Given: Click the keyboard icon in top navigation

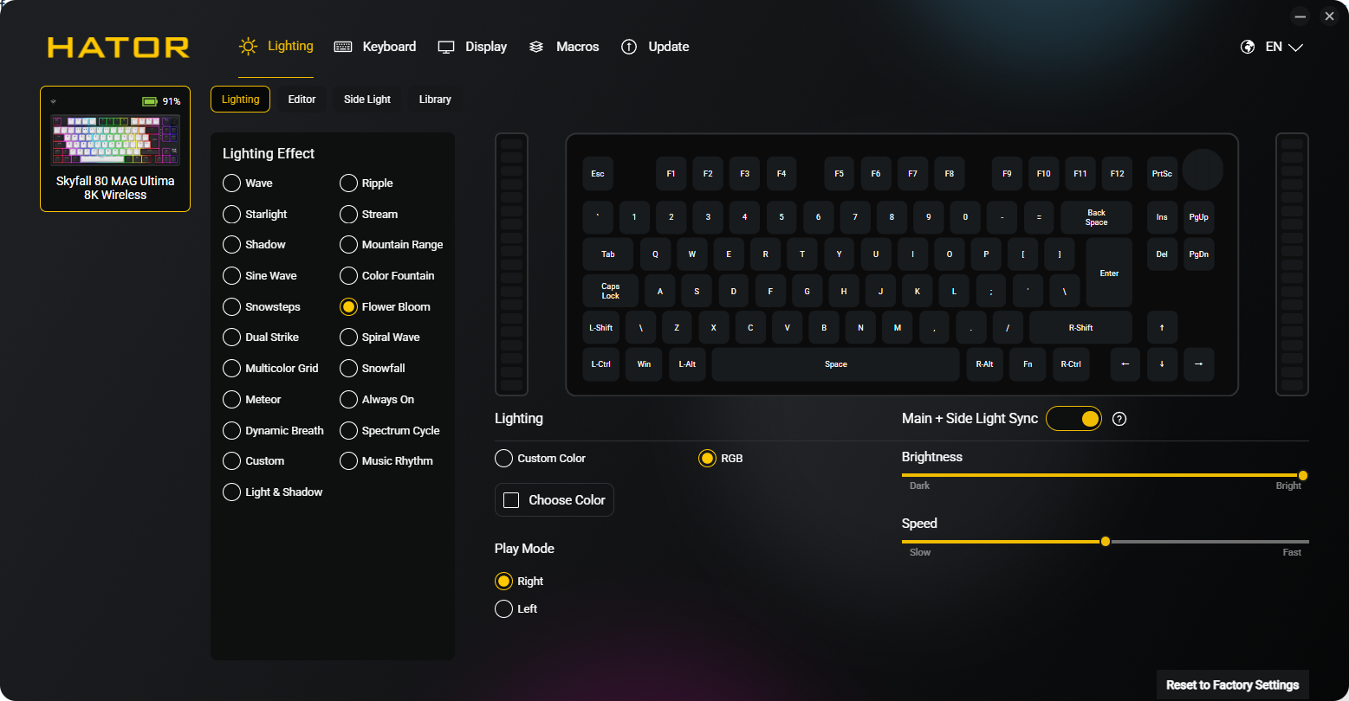Looking at the screenshot, I should (x=343, y=47).
